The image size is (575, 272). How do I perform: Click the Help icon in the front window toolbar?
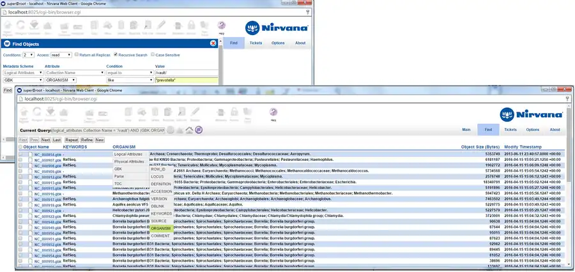tap(273, 112)
